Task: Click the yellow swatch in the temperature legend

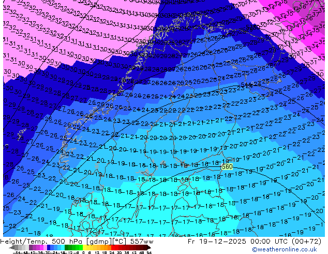Action: pos(84,247)
